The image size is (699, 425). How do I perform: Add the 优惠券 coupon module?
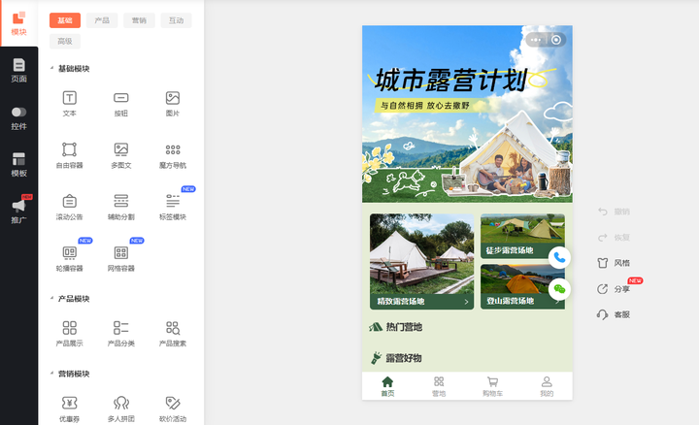[x=69, y=409]
